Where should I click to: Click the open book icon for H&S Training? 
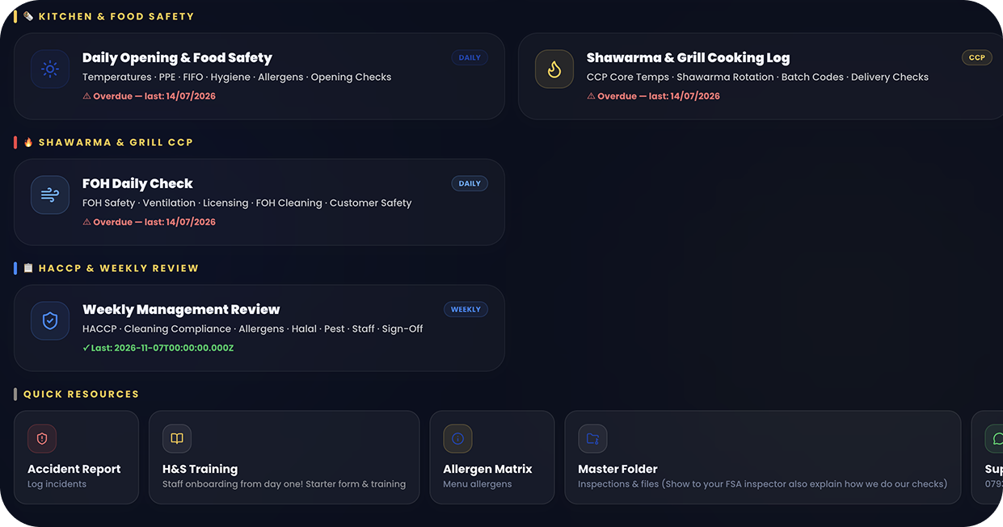177,439
